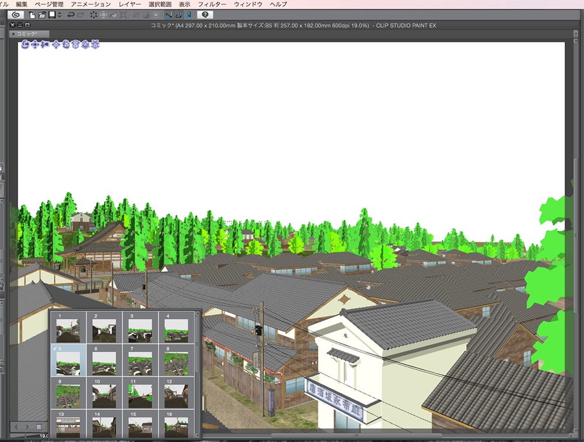Open the save options dropdown arrows
Image resolution: width=584 pixels, height=442 pixels.
coord(59,15)
